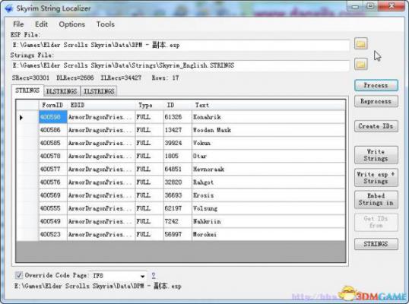Viewport: 409px width, 304px height.
Task: Switch to the ILSTRINGS tab
Action: click(x=99, y=91)
